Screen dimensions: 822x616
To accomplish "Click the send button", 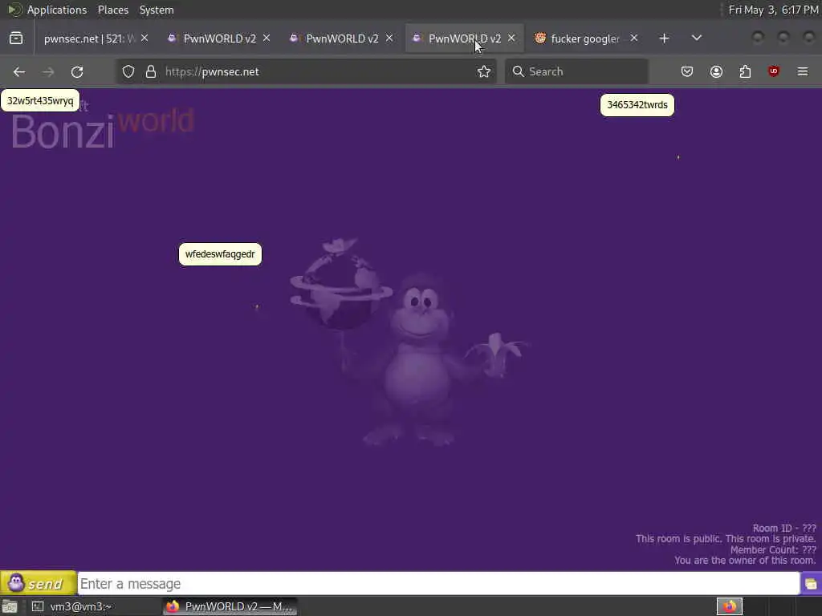I will point(39,583).
